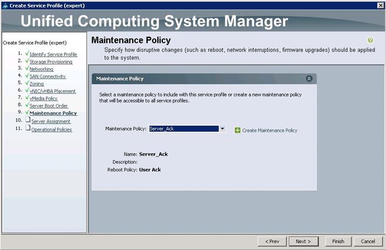Go to Operational Policies step
386x250 pixels.
point(51,130)
